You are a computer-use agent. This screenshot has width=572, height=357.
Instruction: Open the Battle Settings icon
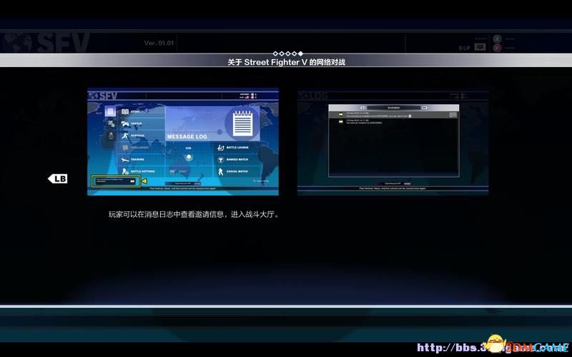tap(125, 171)
